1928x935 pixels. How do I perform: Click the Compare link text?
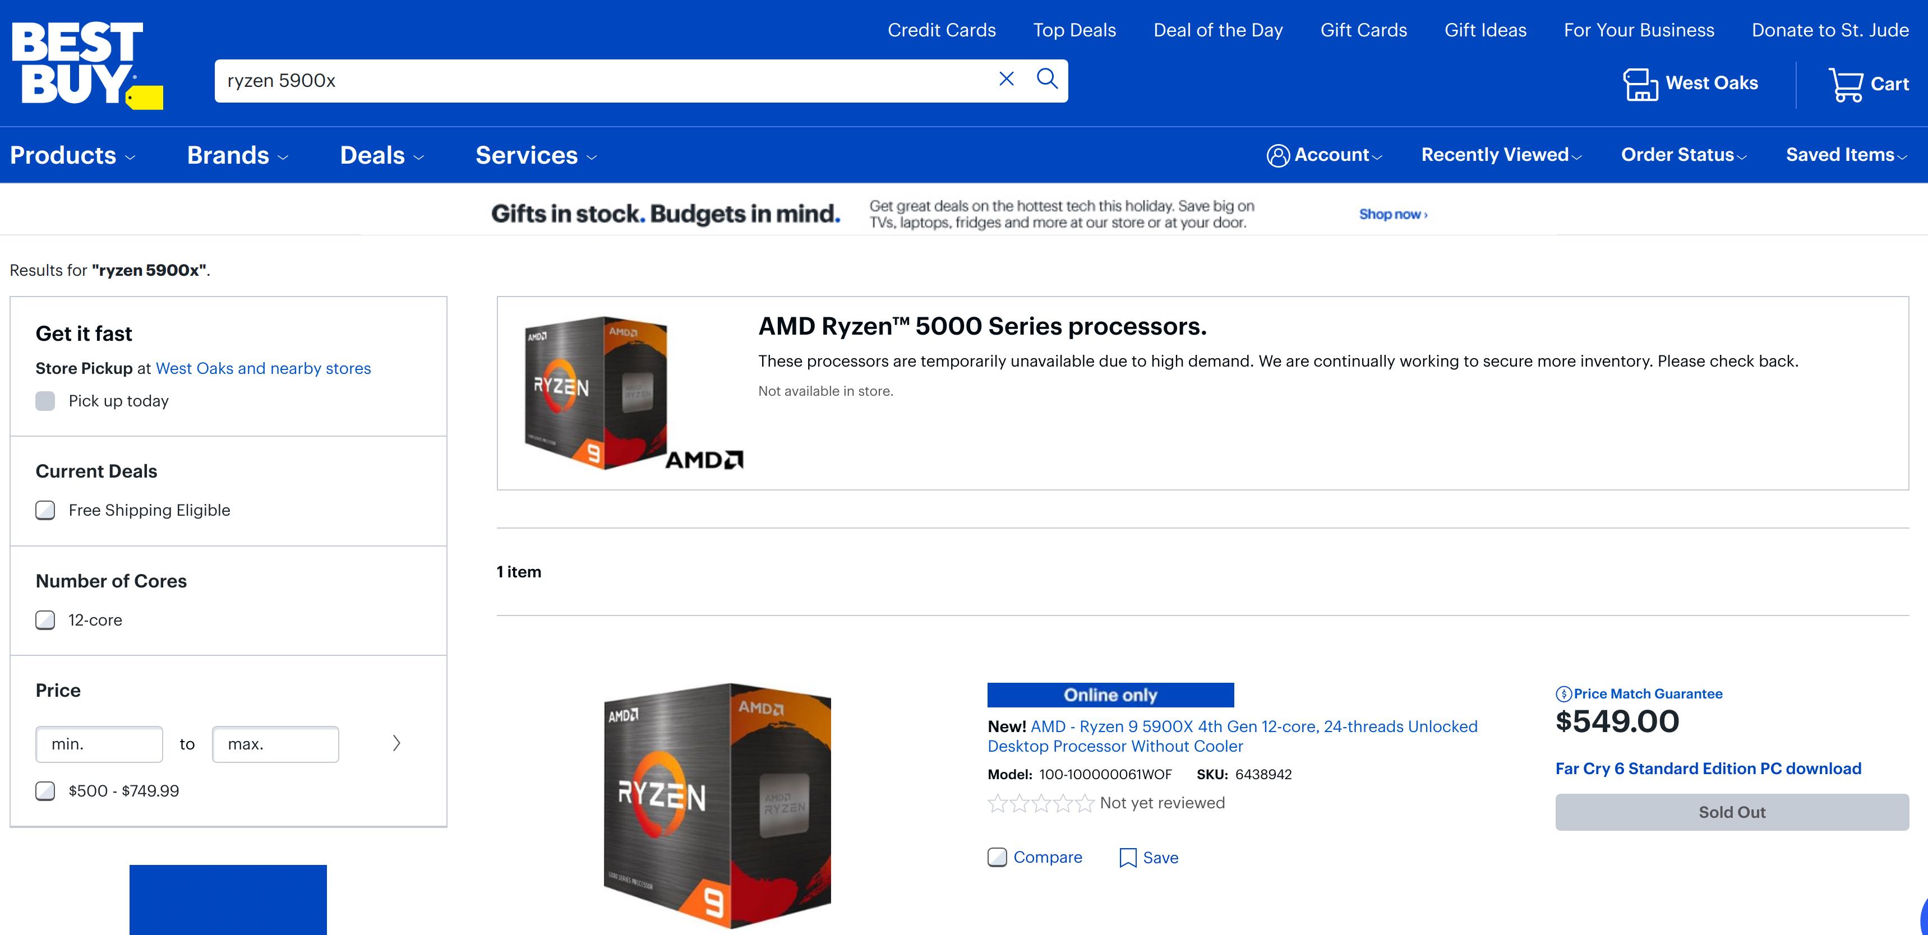pyautogui.click(x=1047, y=857)
